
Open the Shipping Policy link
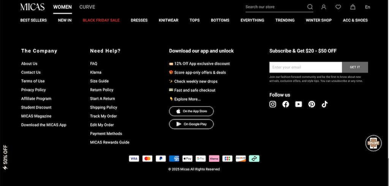[103, 107]
